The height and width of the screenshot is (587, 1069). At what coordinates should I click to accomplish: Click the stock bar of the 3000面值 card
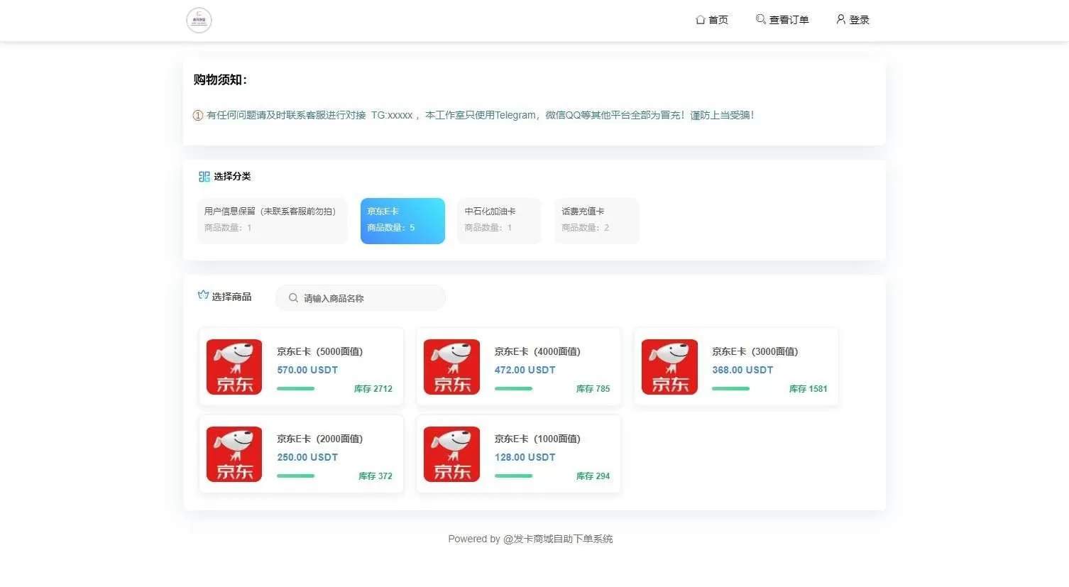tap(731, 389)
